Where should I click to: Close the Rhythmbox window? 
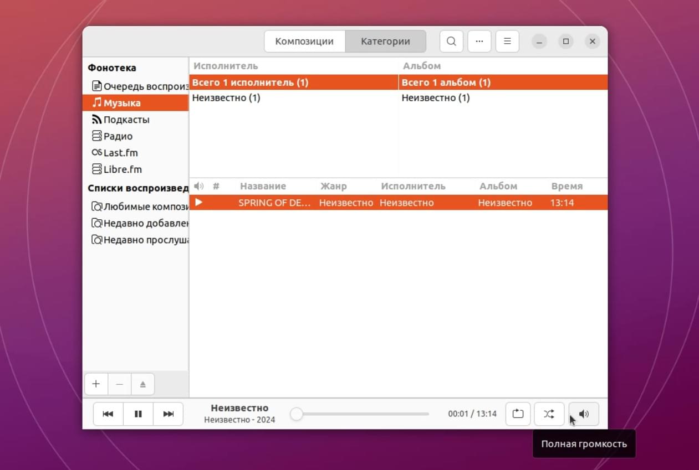[593, 42]
